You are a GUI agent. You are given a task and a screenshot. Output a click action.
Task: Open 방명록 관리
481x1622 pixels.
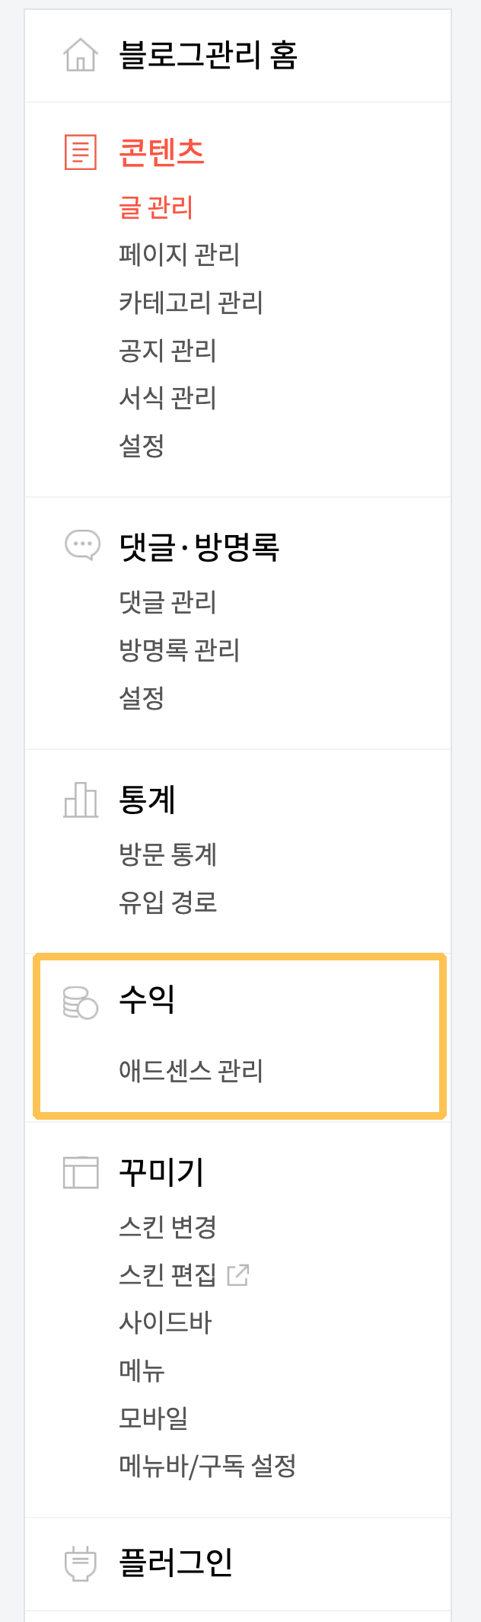coord(180,649)
